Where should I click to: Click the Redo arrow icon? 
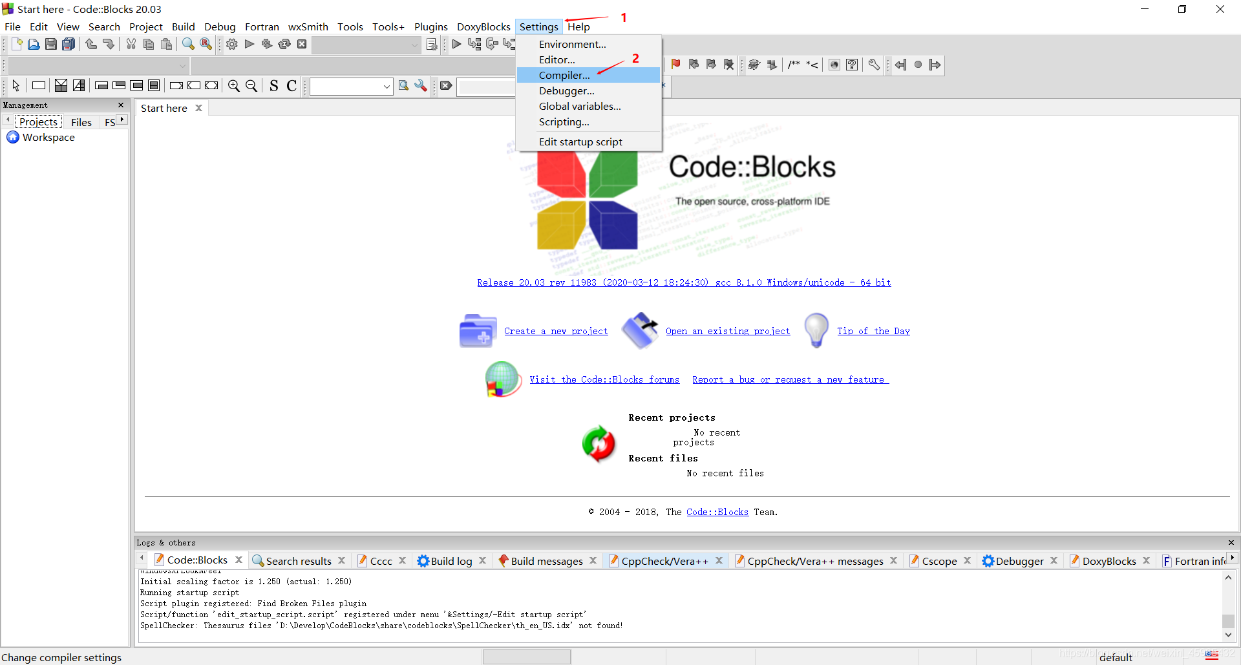[x=109, y=44]
